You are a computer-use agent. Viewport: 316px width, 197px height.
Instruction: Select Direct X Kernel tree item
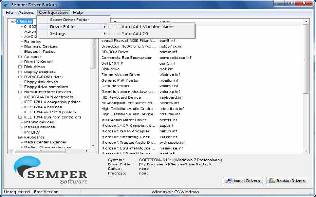pos(38,62)
